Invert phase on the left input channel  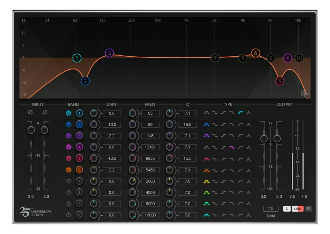[30, 112]
